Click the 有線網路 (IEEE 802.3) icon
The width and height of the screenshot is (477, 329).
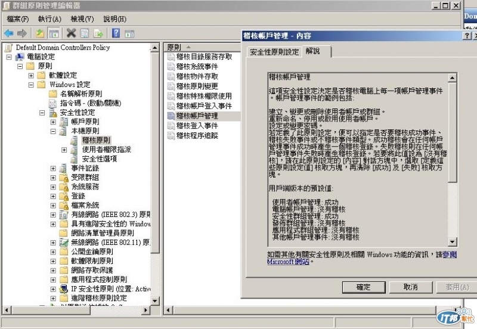tap(64, 215)
